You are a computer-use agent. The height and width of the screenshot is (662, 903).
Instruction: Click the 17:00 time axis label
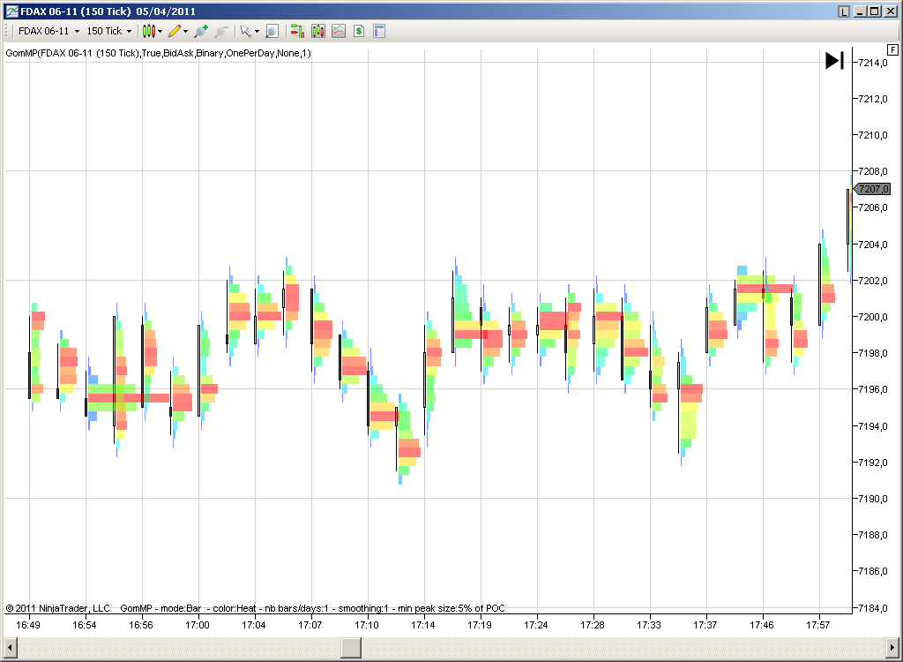pos(198,625)
